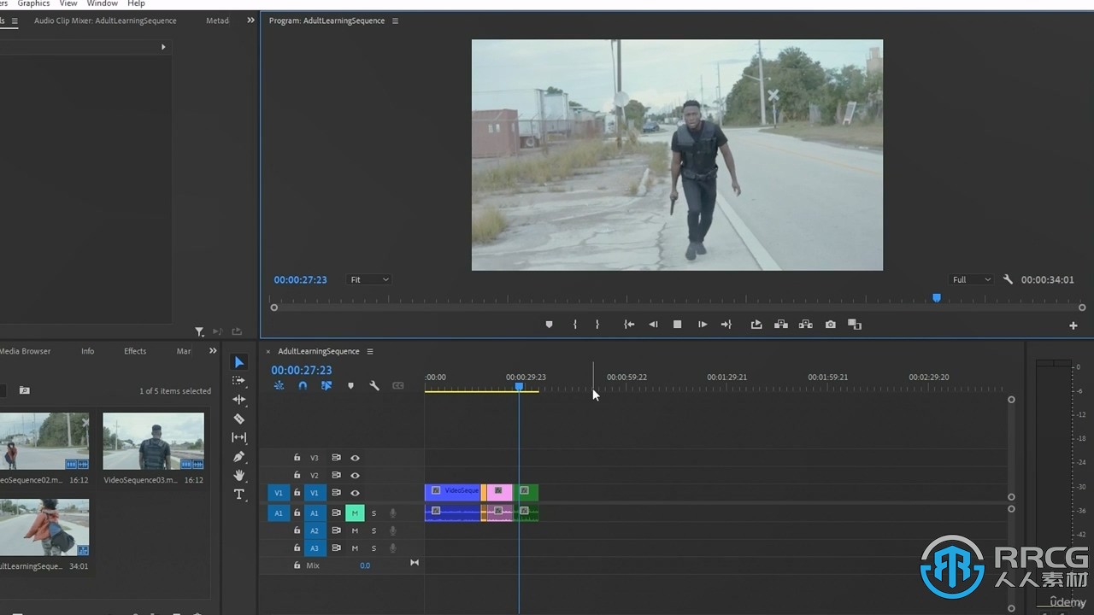This screenshot has width=1094, height=615.
Task: Expand hidden tabs in upper-left panel group
Action: [x=250, y=20]
